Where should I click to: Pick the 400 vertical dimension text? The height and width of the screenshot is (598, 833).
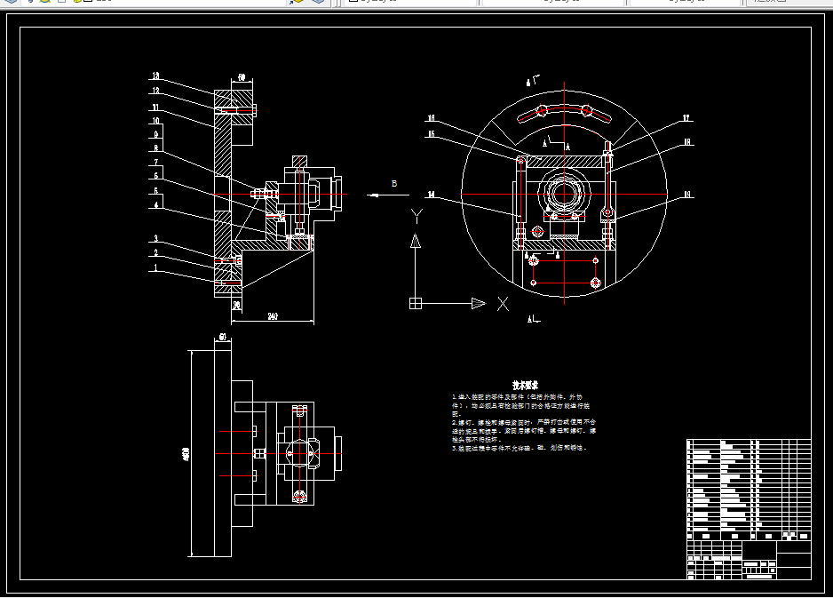tap(186, 454)
